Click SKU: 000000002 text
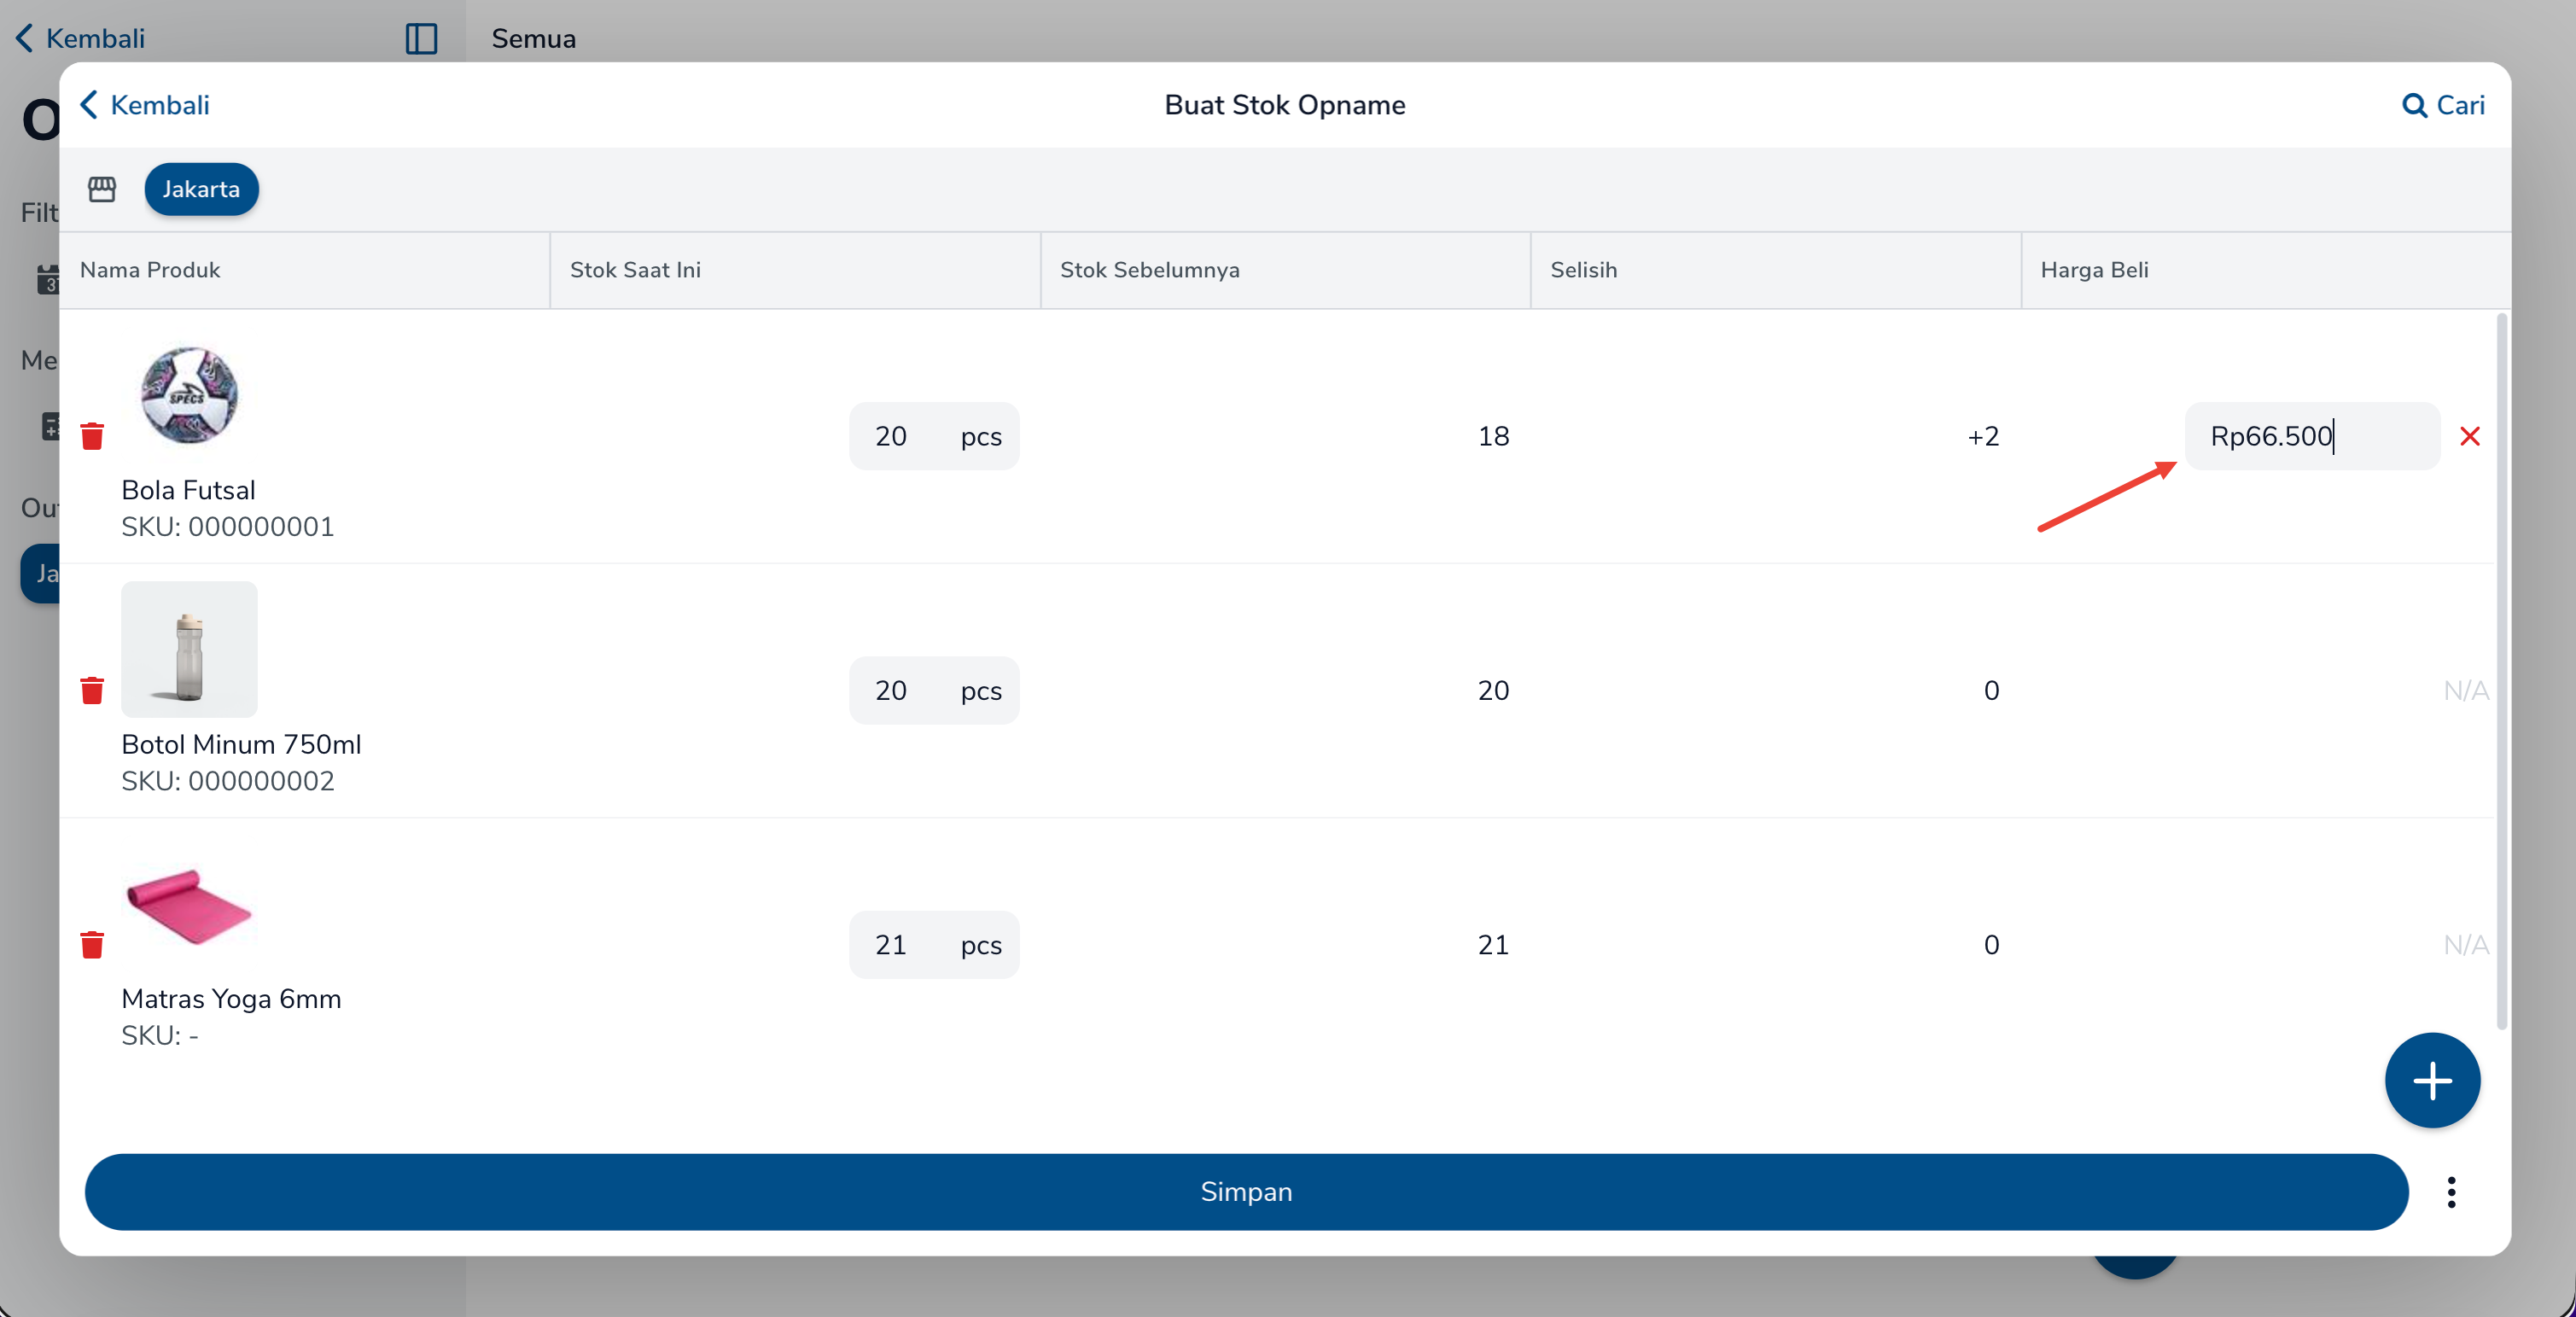Screen dimensions: 2576x1317 [228, 781]
